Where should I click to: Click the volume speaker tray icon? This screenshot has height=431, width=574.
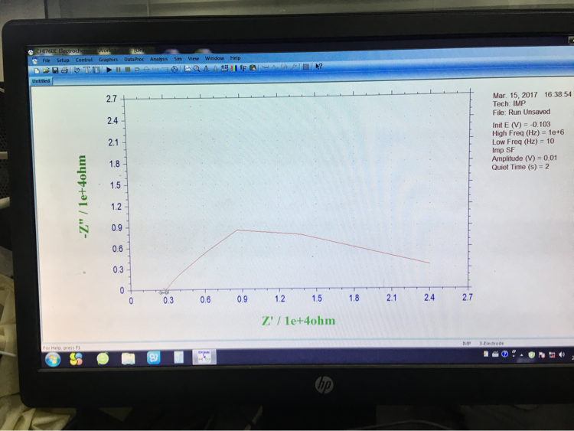[562, 354]
